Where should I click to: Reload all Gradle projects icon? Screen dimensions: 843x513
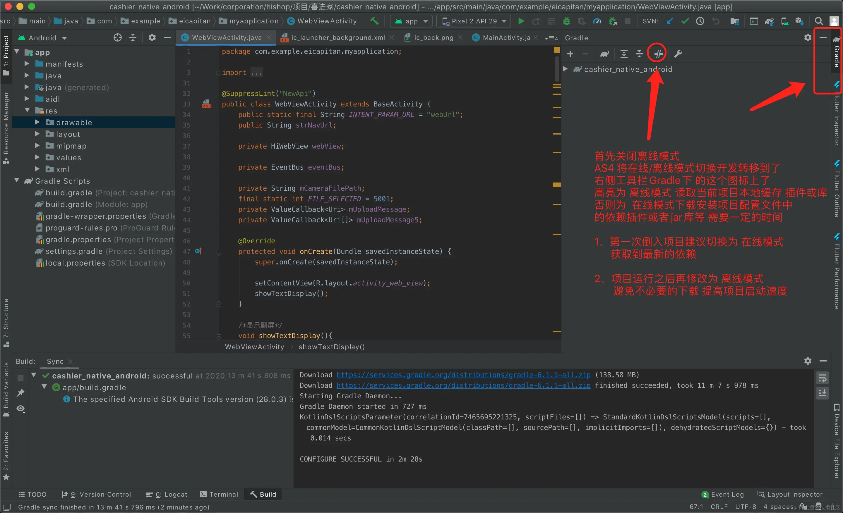click(604, 54)
